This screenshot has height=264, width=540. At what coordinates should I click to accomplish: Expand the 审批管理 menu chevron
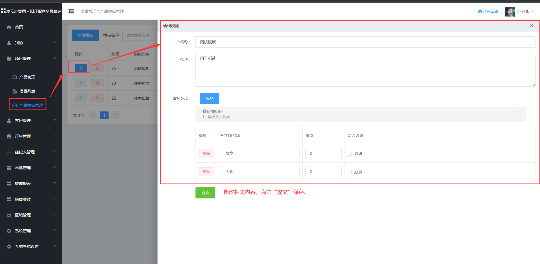click(55, 167)
